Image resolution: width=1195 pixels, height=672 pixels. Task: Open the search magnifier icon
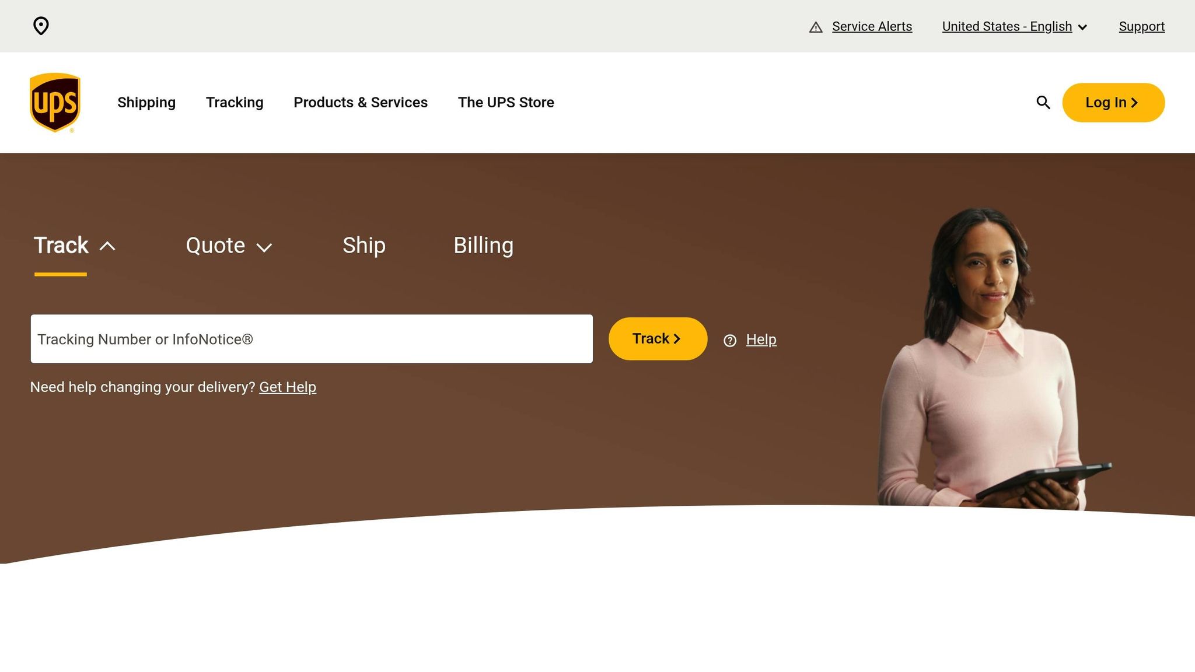(x=1043, y=103)
